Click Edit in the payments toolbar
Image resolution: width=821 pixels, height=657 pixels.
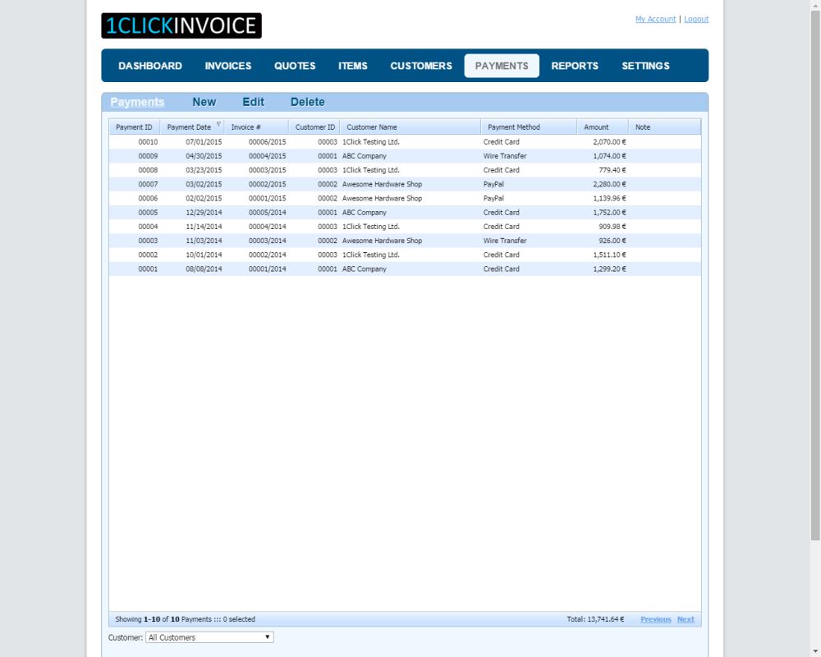[x=253, y=102]
